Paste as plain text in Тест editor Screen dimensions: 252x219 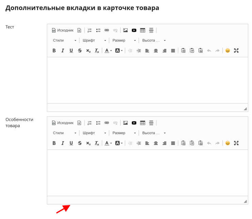(192, 51)
